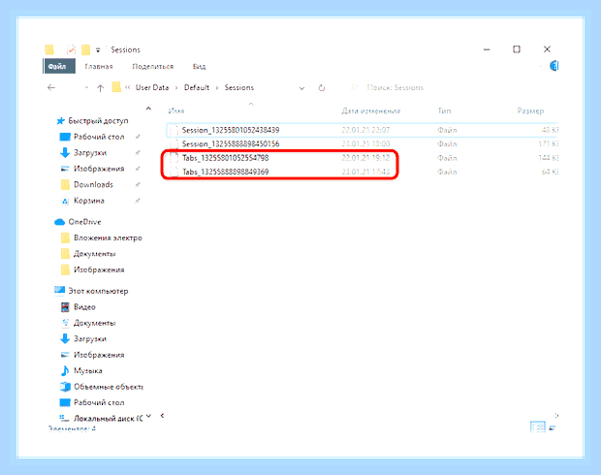Click the Tabs_13255801052554798 file icon
Screen dimensions: 601x475
(174, 158)
